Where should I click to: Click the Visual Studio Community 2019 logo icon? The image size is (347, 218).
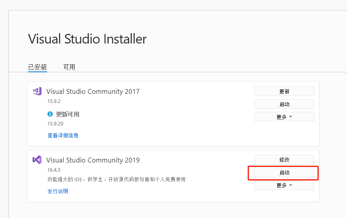[x=37, y=160]
